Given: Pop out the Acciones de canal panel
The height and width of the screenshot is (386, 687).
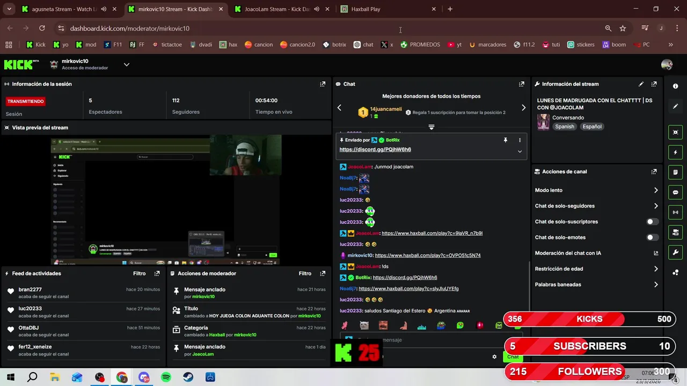Looking at the screenshot, I should [x=654, y=172].
